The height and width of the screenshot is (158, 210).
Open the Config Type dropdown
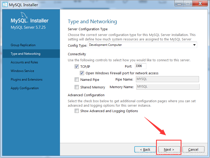click(x=142, y=45)
